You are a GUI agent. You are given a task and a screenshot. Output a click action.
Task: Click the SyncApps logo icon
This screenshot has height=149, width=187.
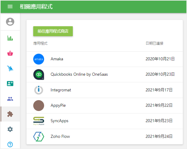coord(39,121)
